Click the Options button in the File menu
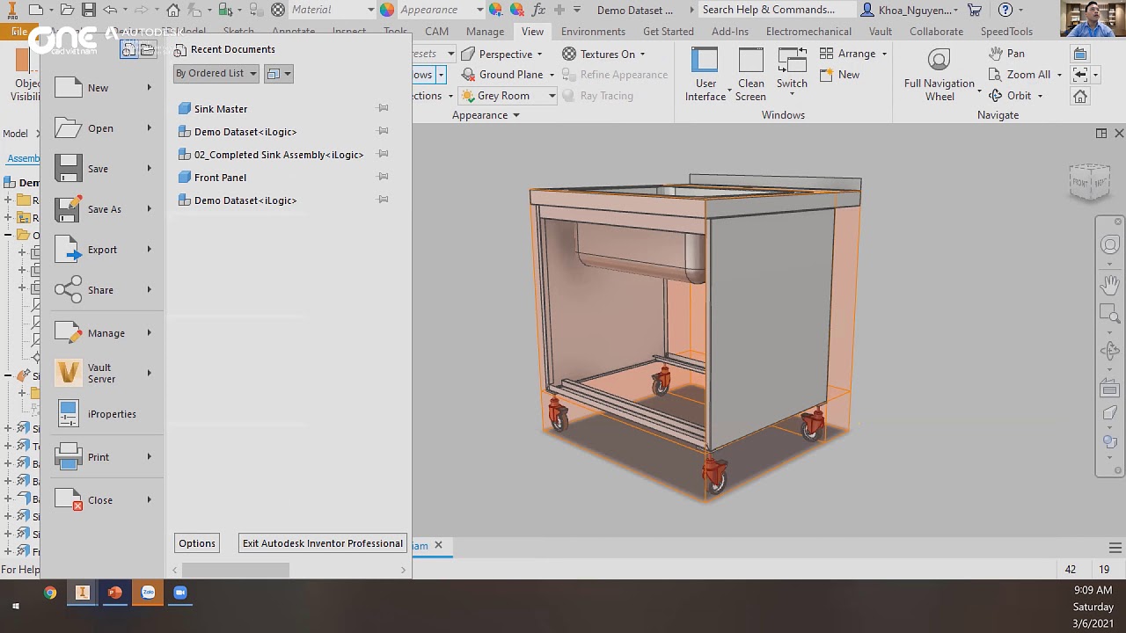Image resolution: width=1126 pixels, height=633 pixels. pyautogui.click(x=197, y=543)
